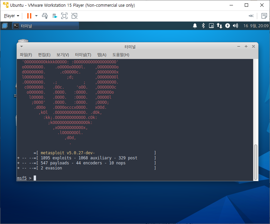Open the 터미널(T) menu

click(83, 55)
